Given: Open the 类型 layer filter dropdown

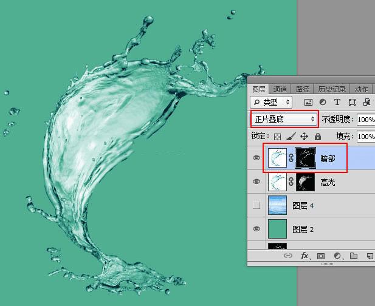Looking at the screenshot, I should (x=271, y=102).
